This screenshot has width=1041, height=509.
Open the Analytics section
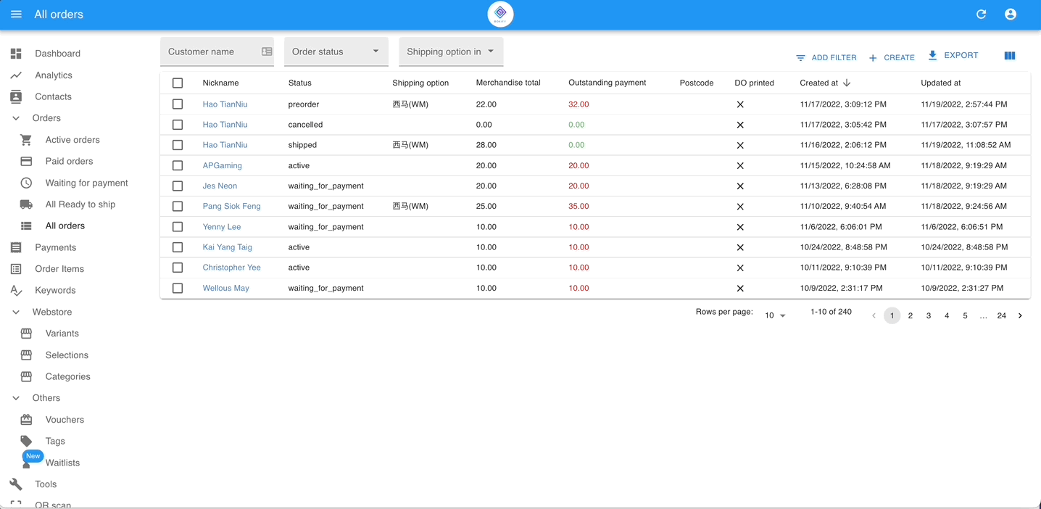(16, 75)
